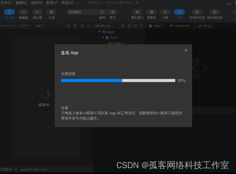Open the overflow … menu in menu bar
236x174 pixels.
click(78, 3)
